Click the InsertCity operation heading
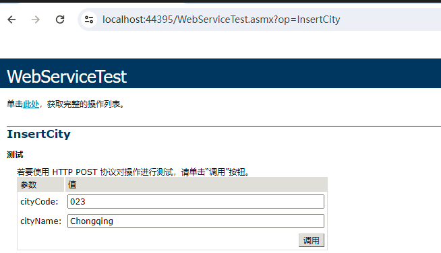This screenshot has width=441, height=253. pos(38,134)
